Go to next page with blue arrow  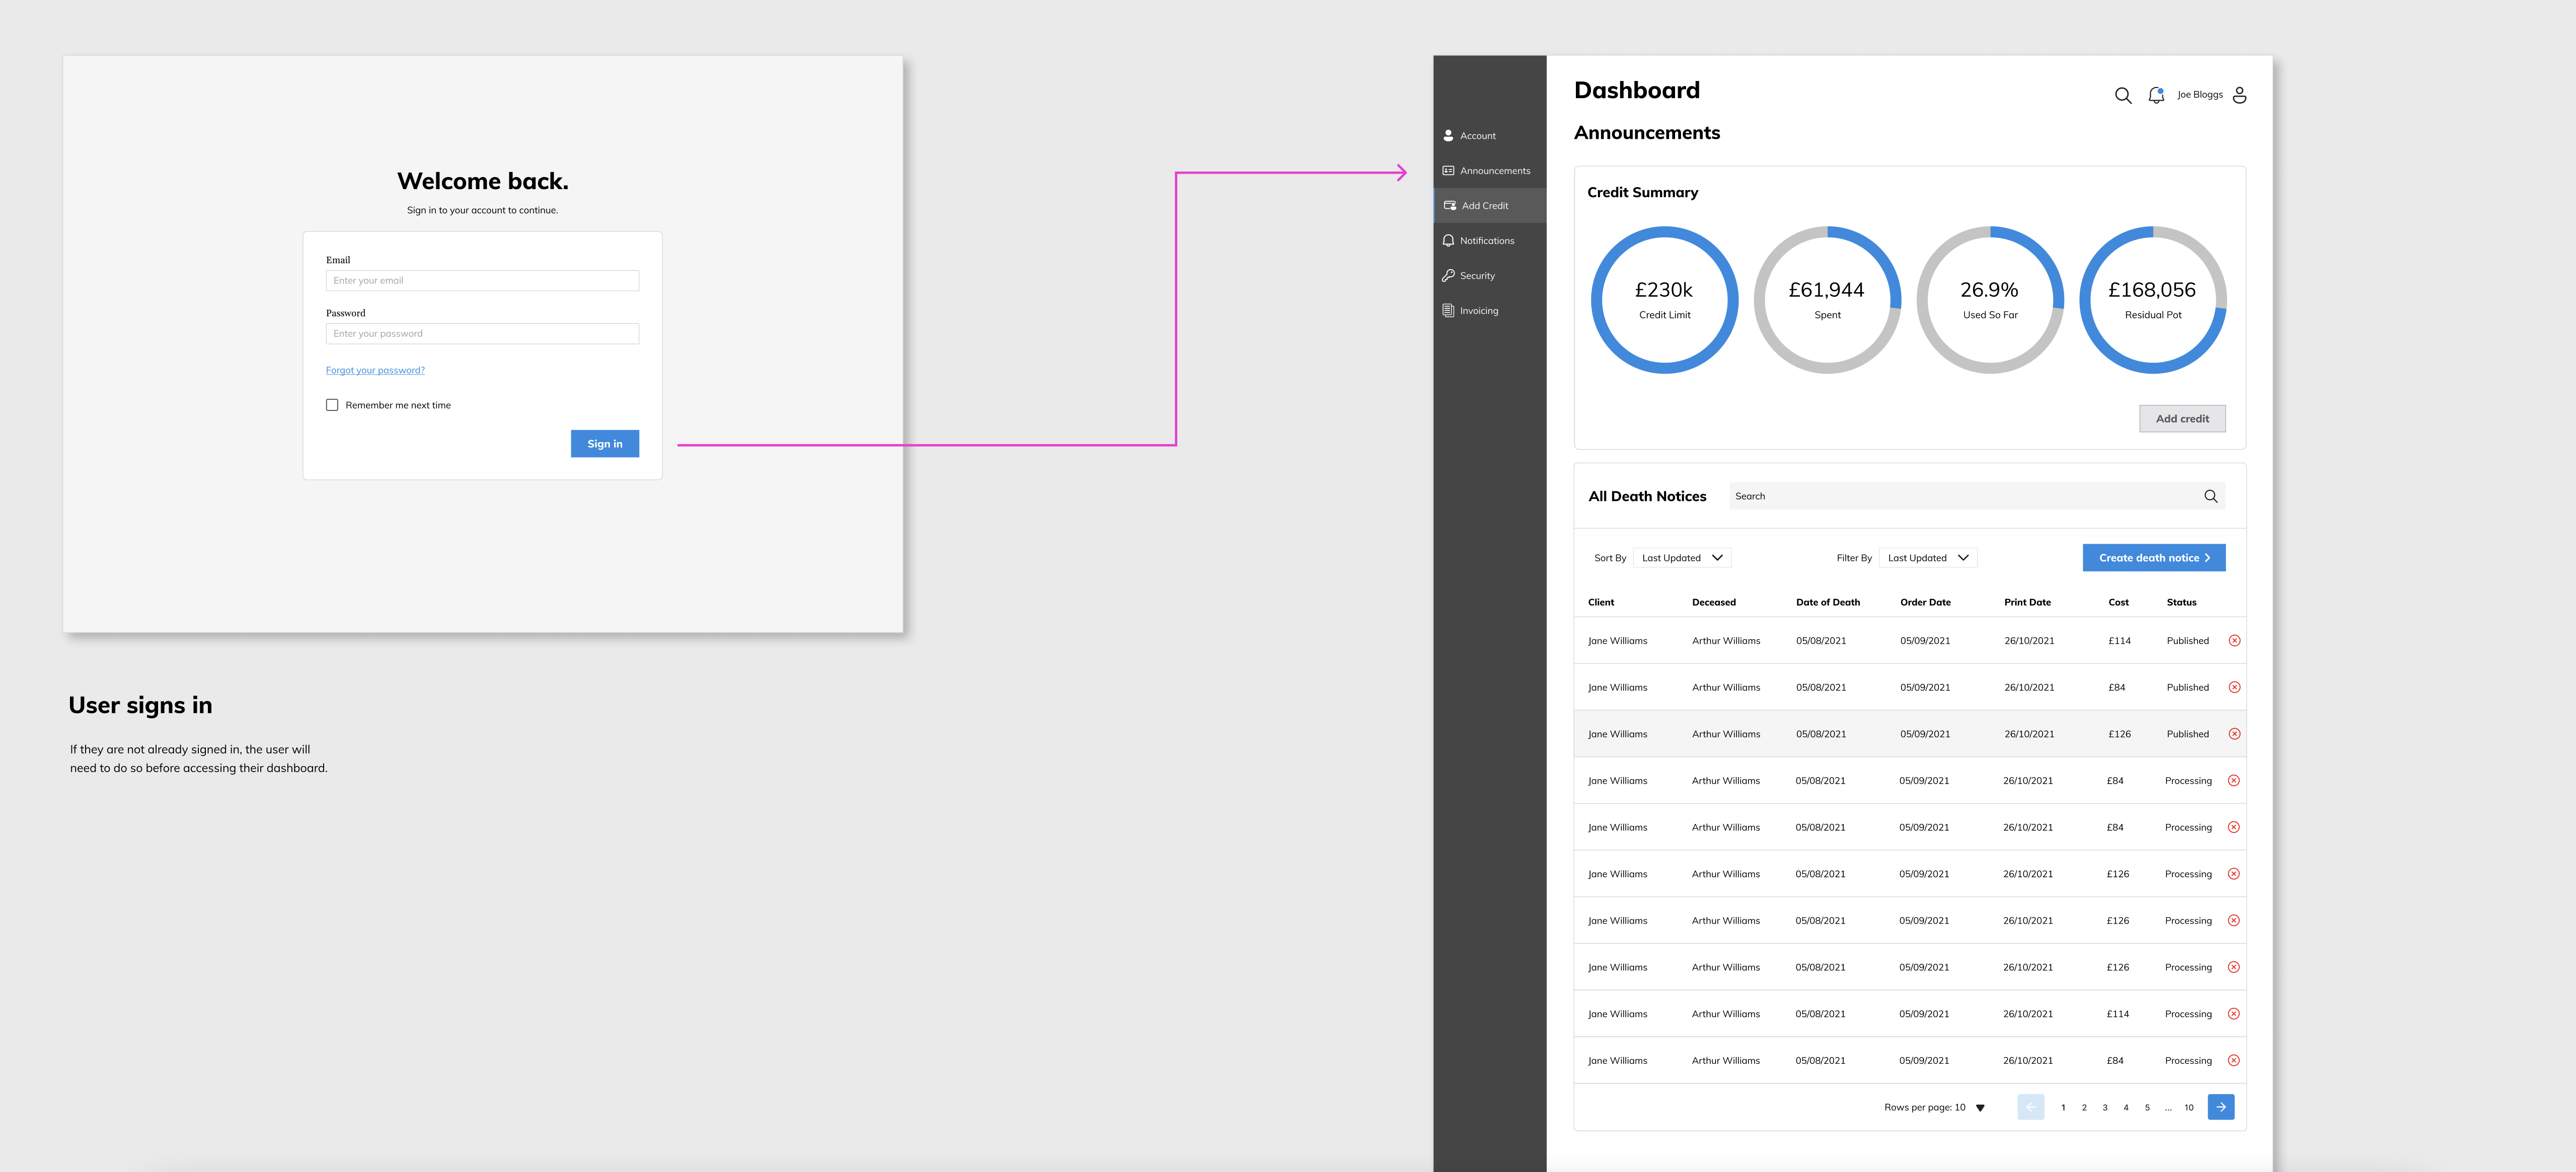click(2220, 1107)
